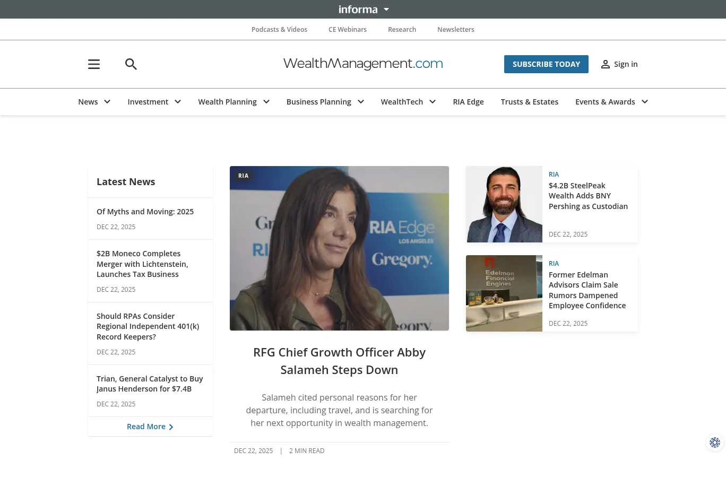This screenshot has height=504, width=726.
Task: Expand the News navigation dropdown
Action: [107, 101]
